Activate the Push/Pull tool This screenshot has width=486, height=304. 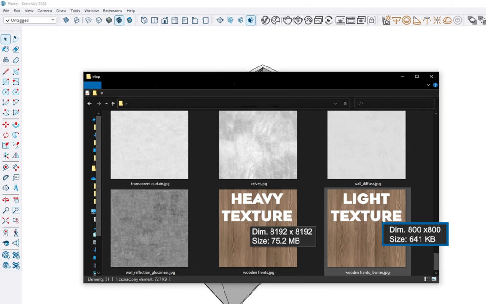coord(16,124)
